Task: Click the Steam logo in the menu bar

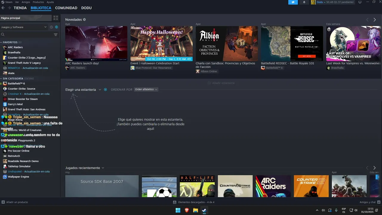Action: coord(3,2)
